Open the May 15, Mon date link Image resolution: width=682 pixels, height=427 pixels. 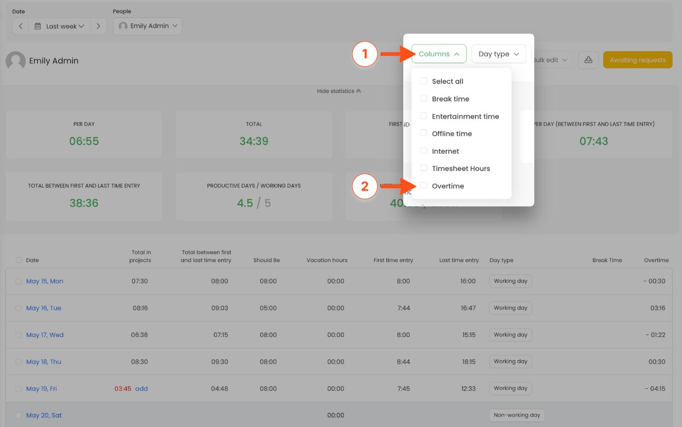point(44,281)
